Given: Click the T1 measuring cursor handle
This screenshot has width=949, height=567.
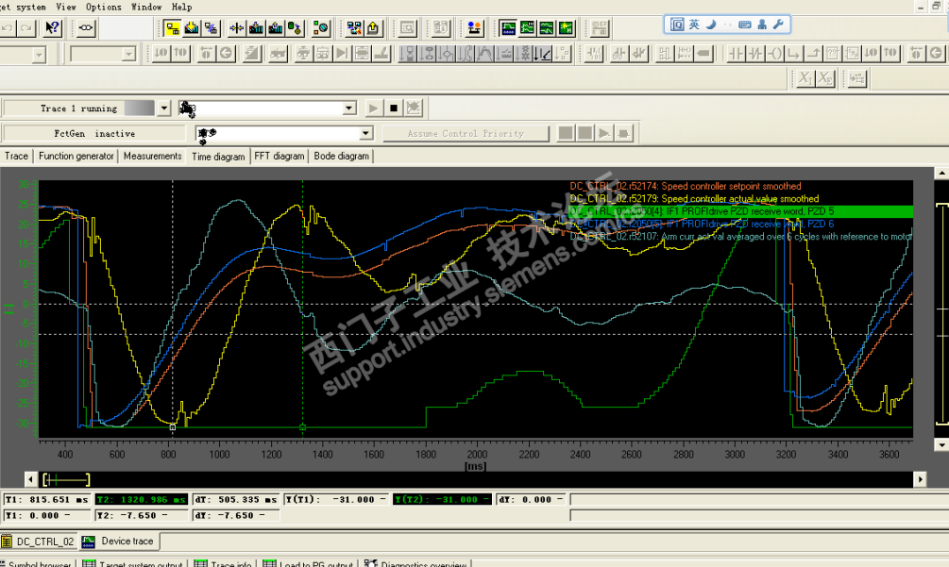Looking at the screenshot, I should click(x=173, y=426).
